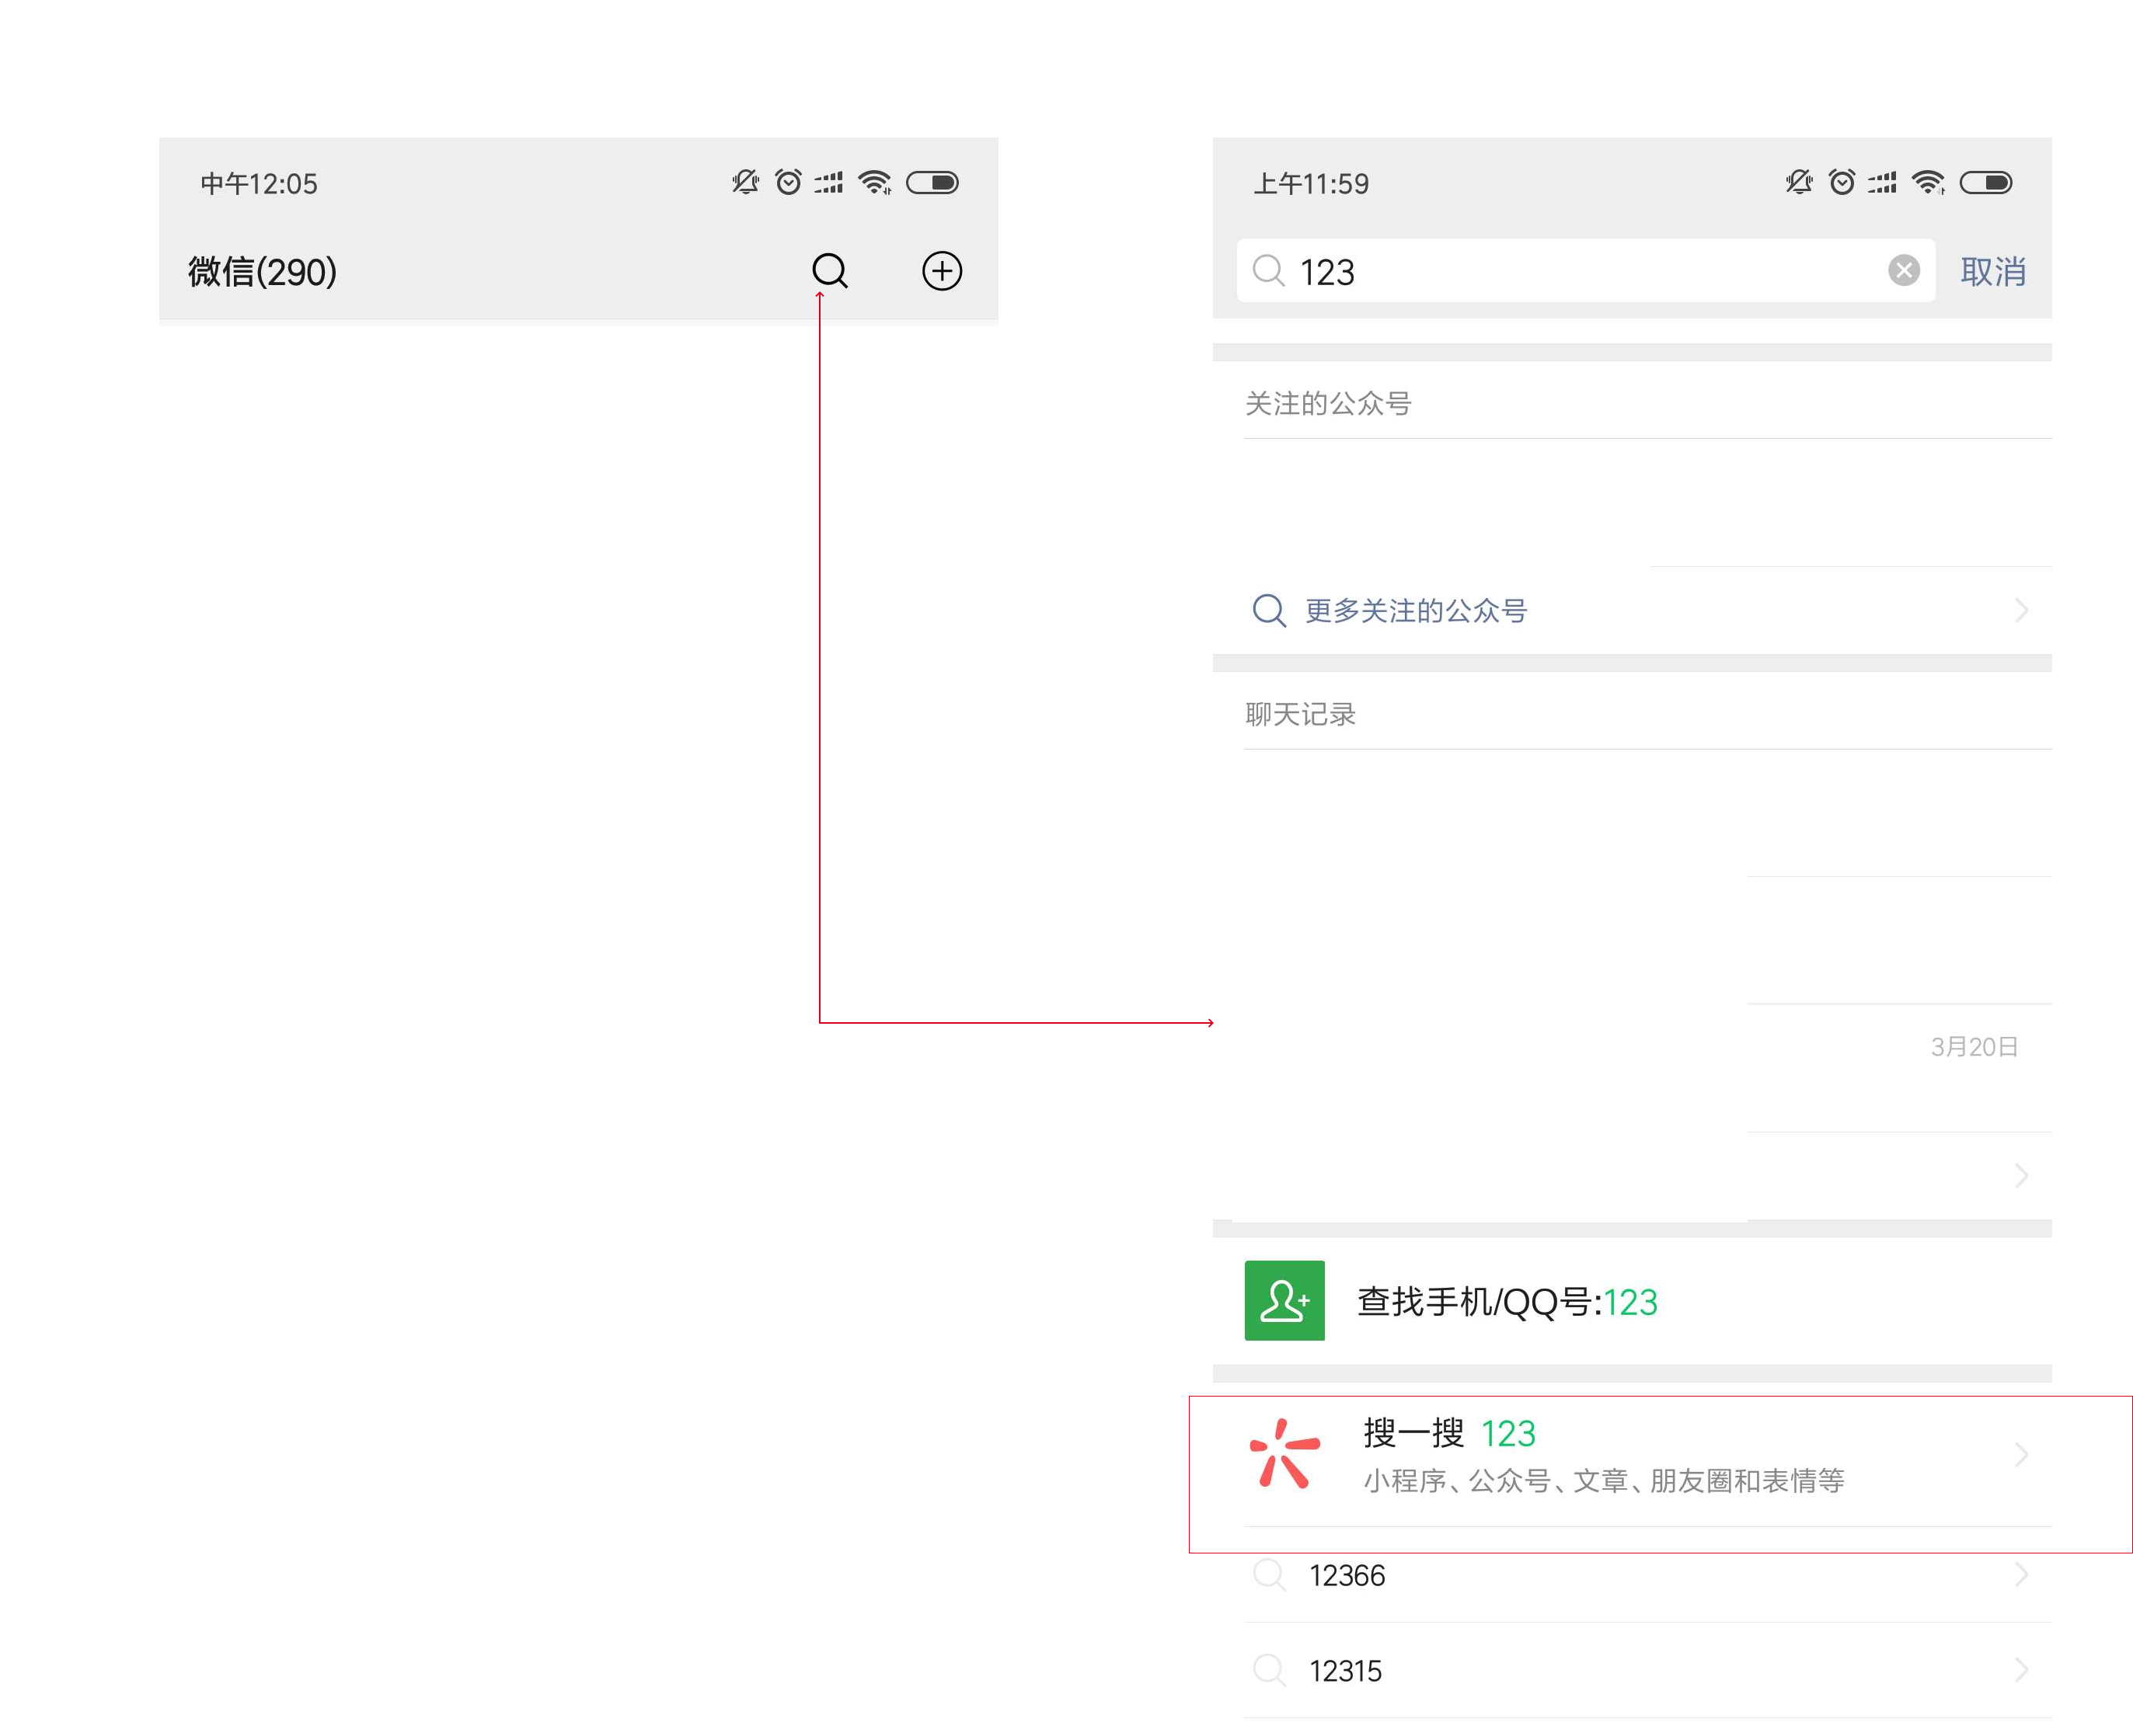Expand the chevron on the 搜一搜 row

click(2021, 1454)
